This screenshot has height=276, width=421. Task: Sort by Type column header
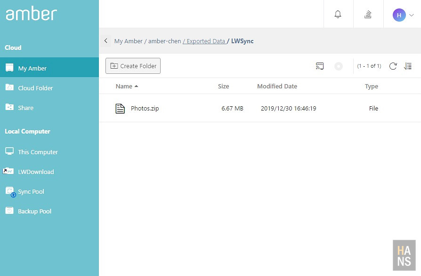pos(372,87)
